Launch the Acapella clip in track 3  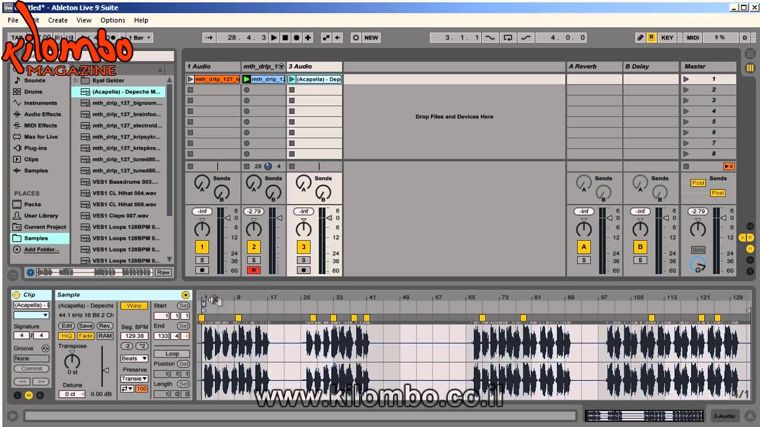coord(292,79)
